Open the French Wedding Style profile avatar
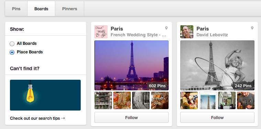 pyautogui.click(x=101, y=32)
